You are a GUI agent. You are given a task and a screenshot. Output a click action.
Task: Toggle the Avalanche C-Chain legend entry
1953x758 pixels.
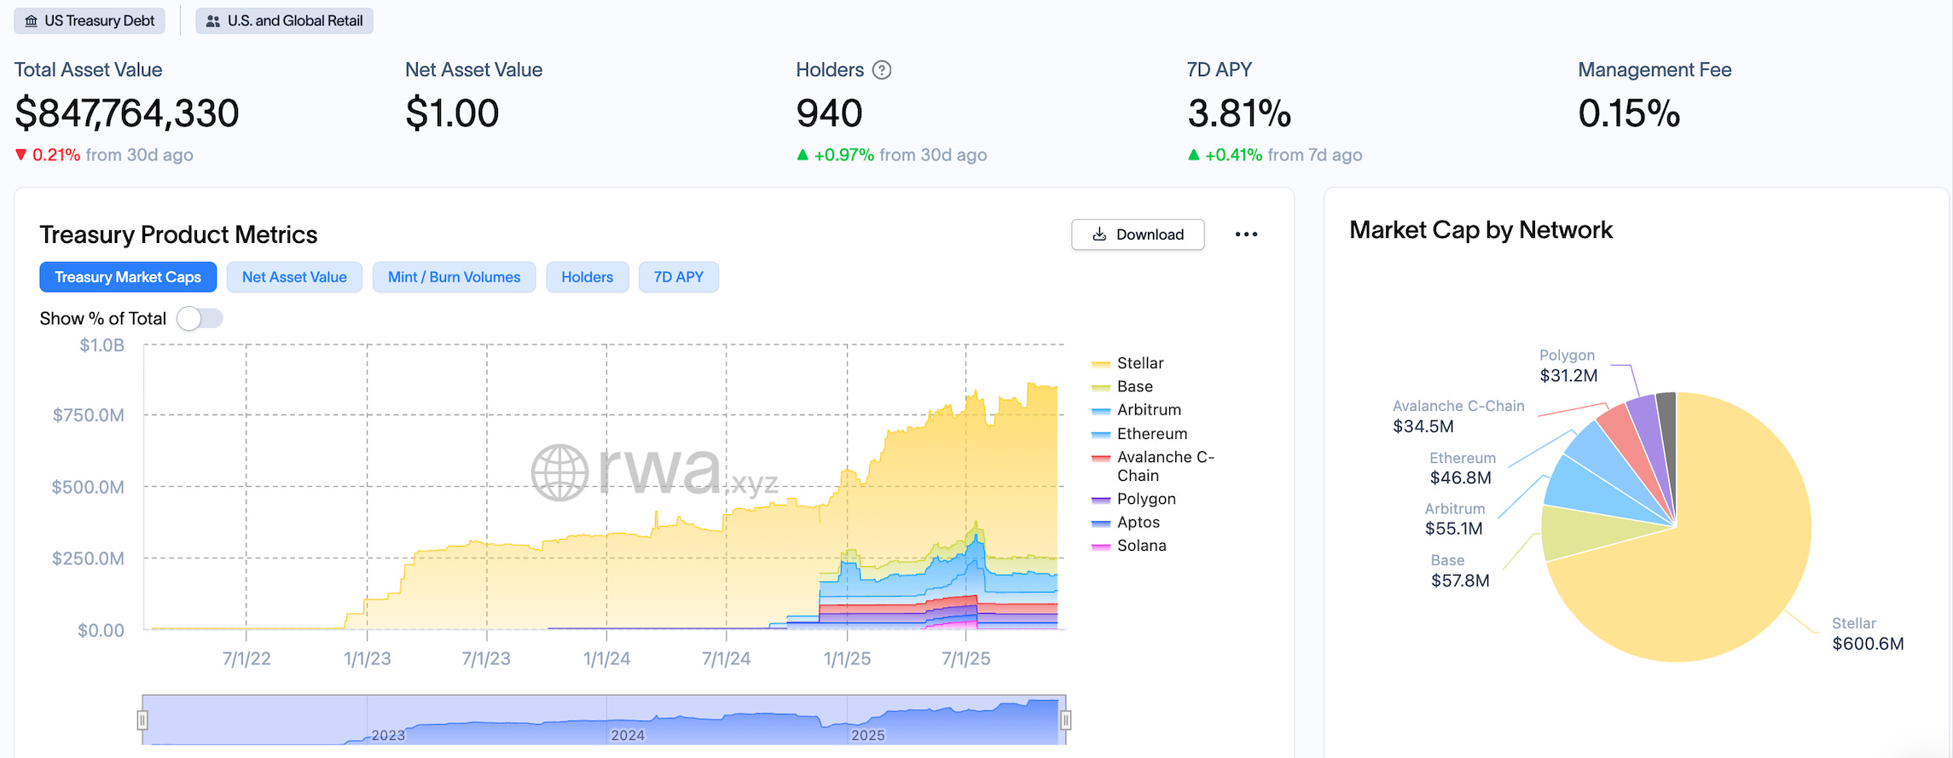[x=1165, y=466]
